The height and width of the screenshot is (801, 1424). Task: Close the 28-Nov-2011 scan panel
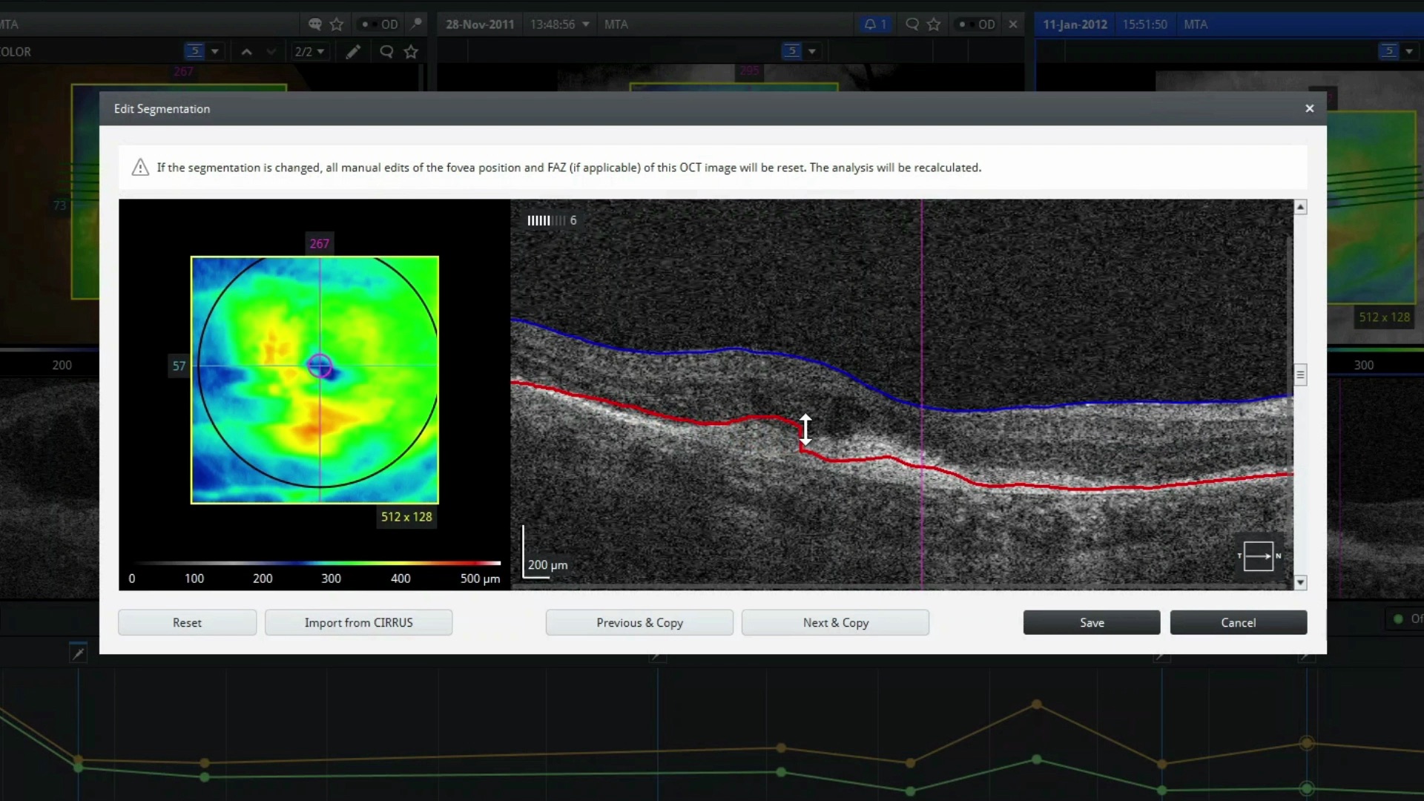click(x=1013, y=24)
